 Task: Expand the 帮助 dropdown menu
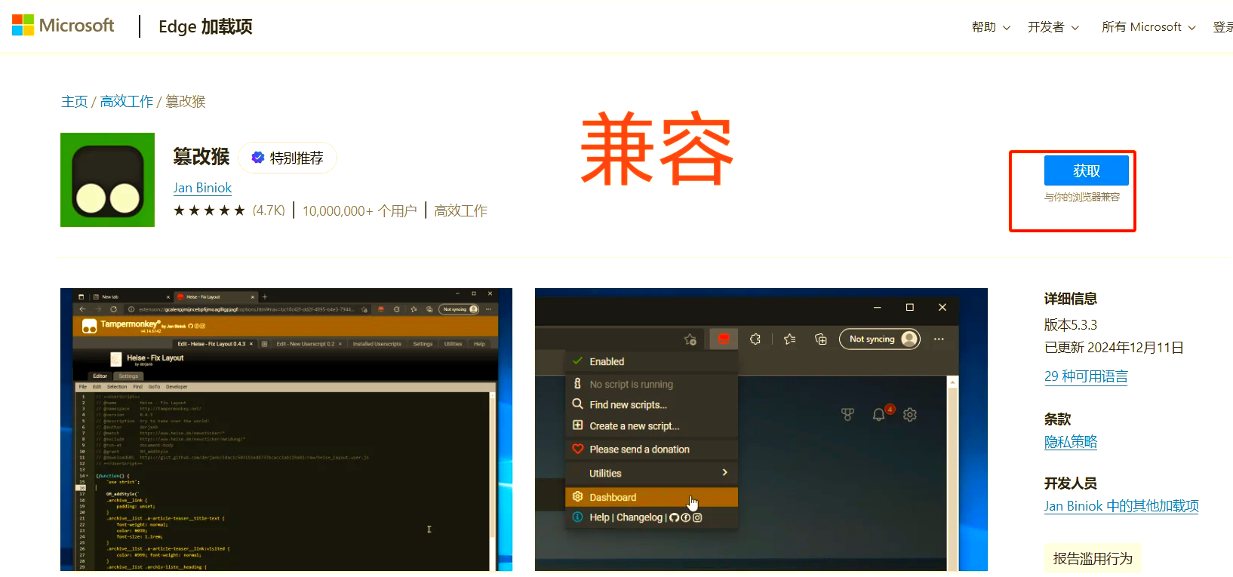pyautogui.click(x=991, y=27)
